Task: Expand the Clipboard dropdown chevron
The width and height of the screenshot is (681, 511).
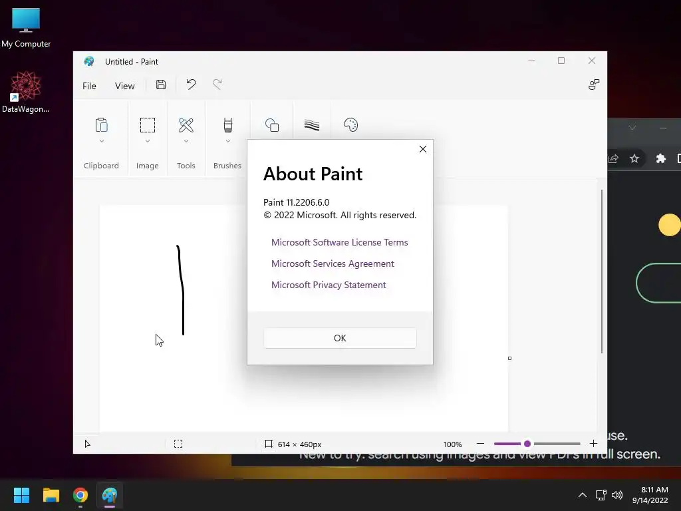Action: point(102,141)
